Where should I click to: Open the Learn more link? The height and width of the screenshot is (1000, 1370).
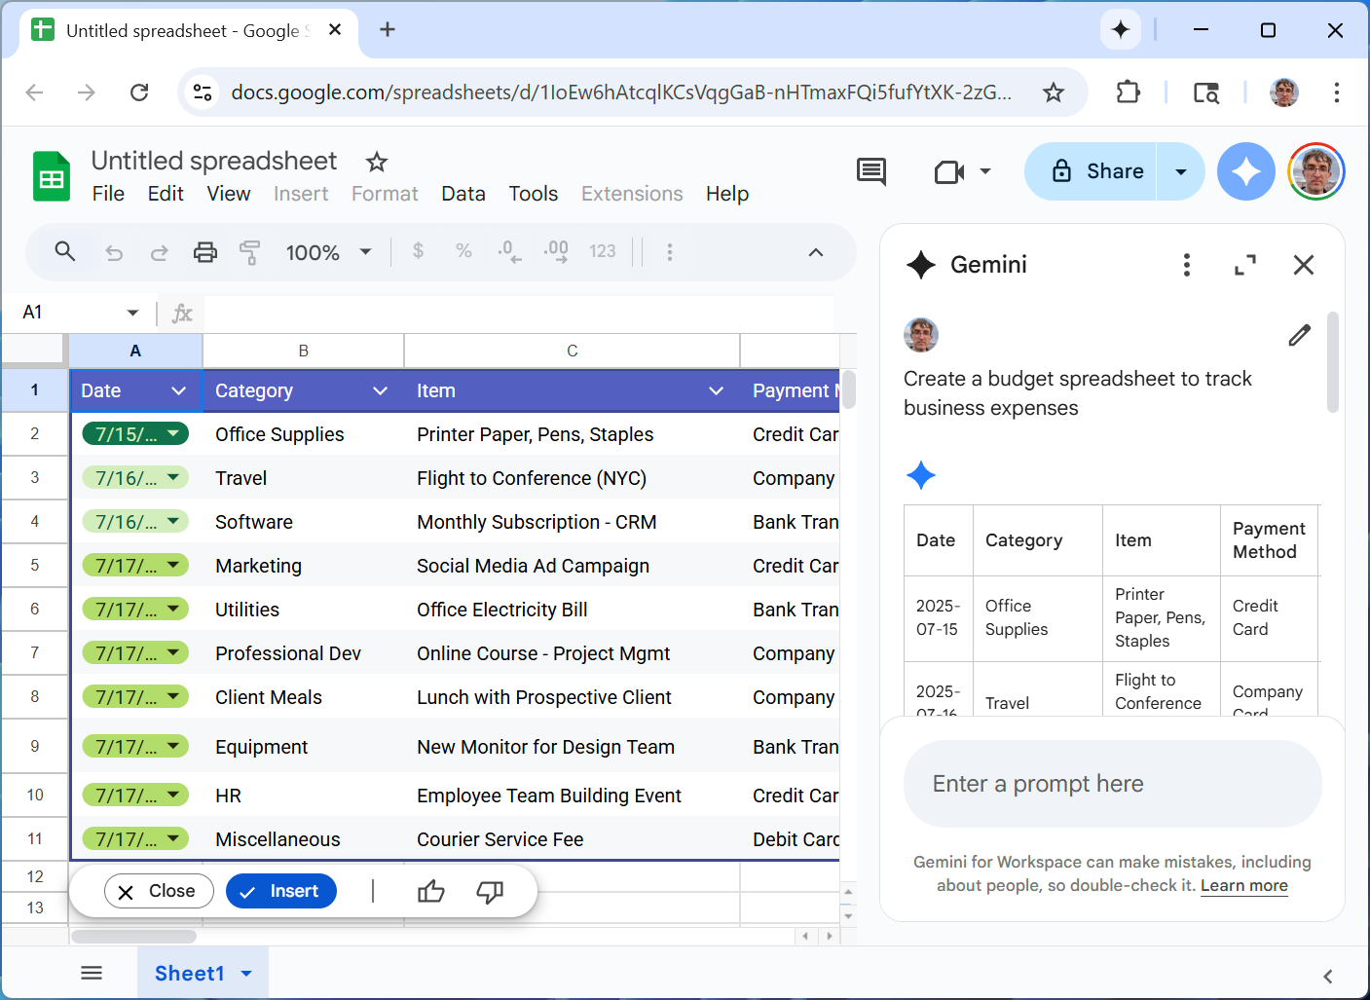click(x=1244, y=885)
